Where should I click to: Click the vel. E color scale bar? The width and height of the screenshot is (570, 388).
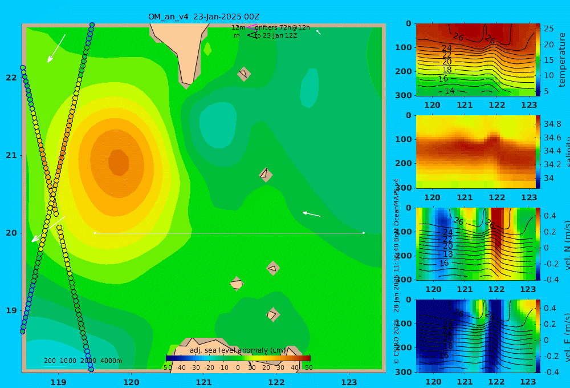coord(538,336)
